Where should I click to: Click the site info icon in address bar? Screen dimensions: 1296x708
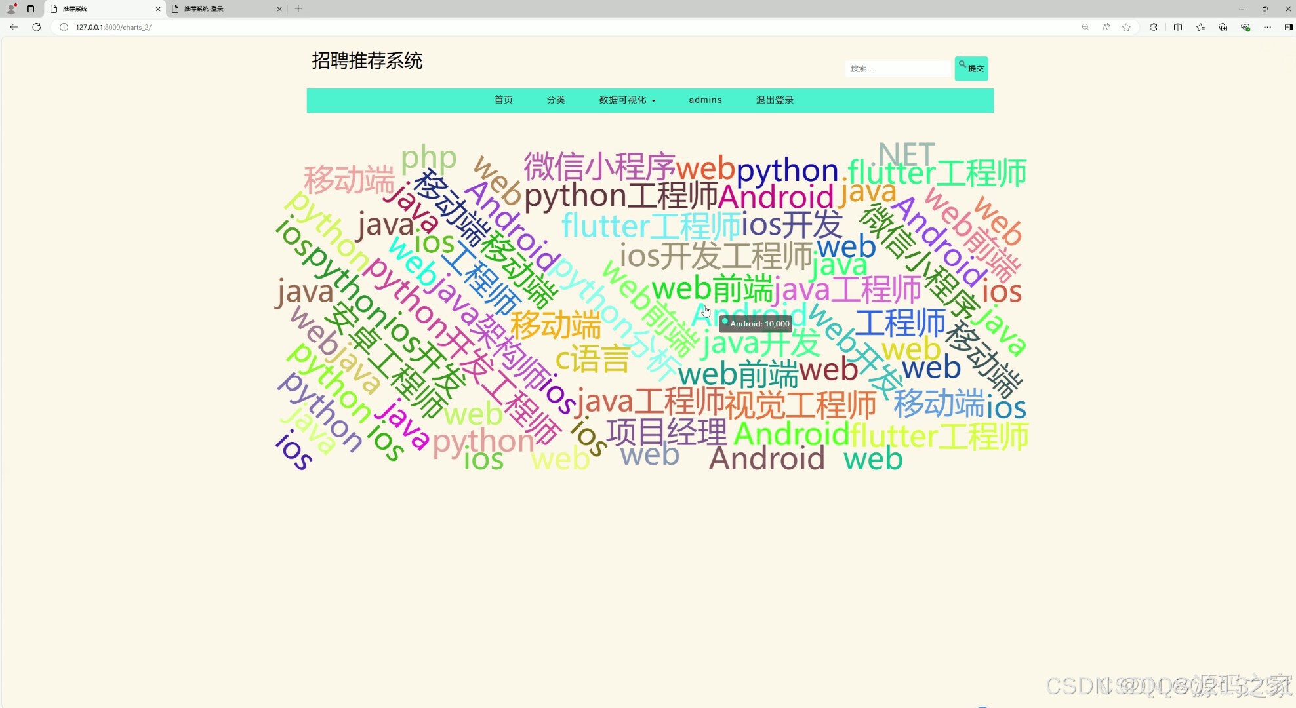tap(63, 27)
